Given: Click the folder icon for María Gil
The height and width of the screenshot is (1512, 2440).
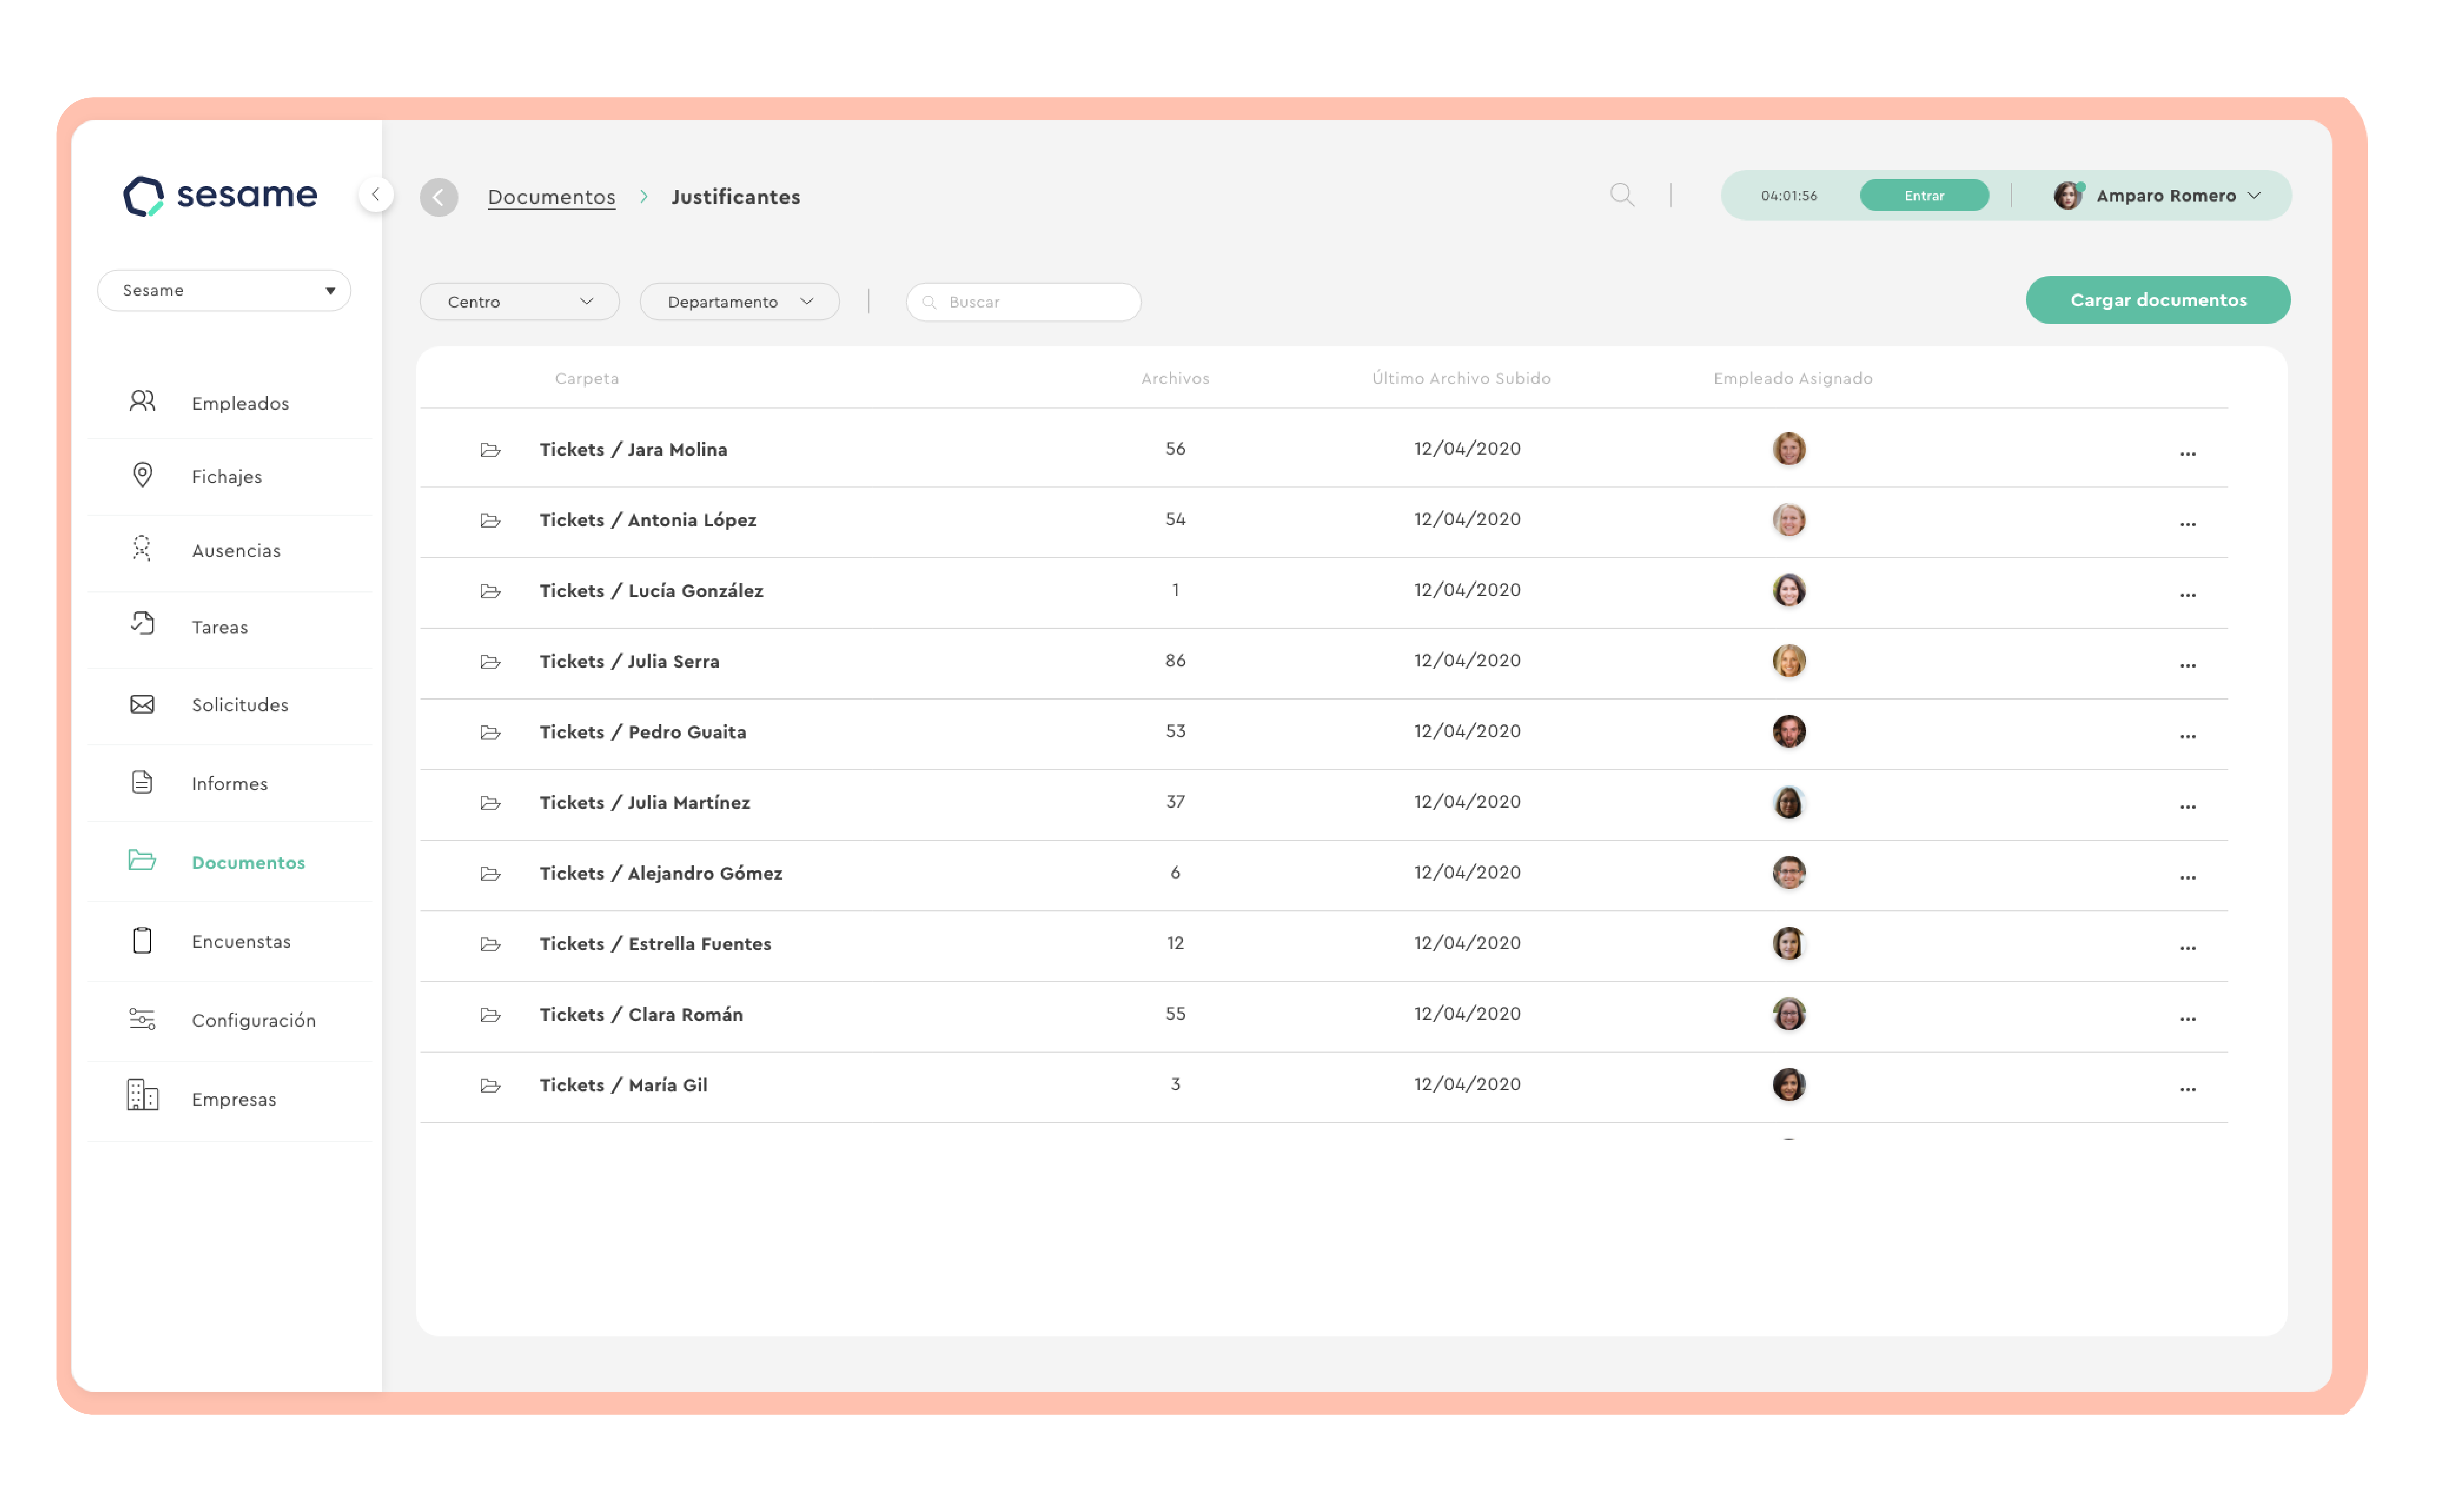Looking at the screenshot, I should click(x=490, y=1086).
